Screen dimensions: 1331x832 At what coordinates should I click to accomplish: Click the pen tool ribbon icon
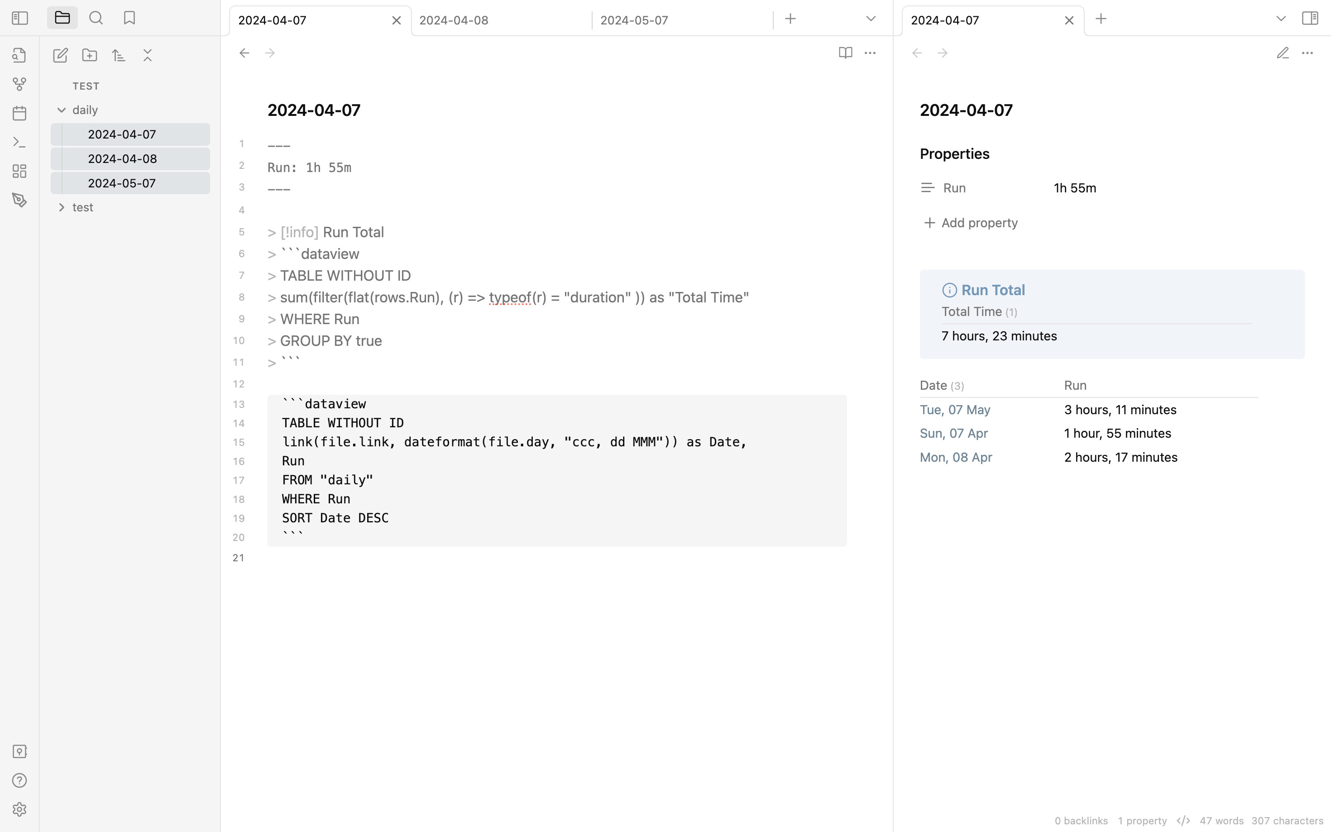click(x=19, y=200)
